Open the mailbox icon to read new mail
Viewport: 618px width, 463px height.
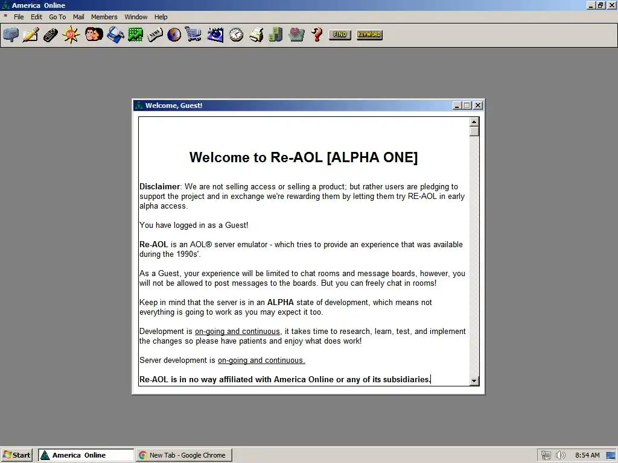tap(11, 34)
